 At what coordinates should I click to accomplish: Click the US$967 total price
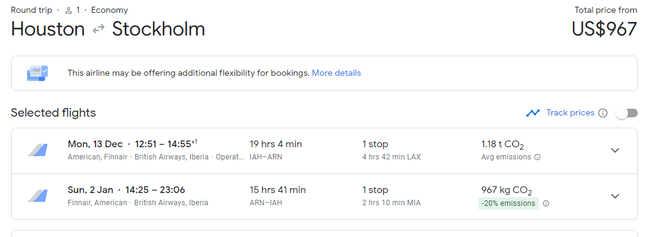point(604,29)
